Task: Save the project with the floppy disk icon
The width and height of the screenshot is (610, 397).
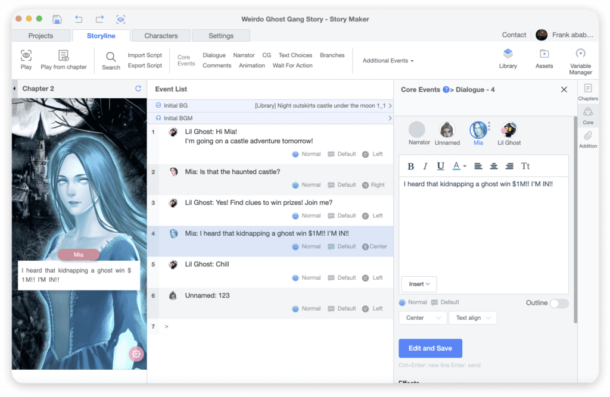Action: [57, 19]
